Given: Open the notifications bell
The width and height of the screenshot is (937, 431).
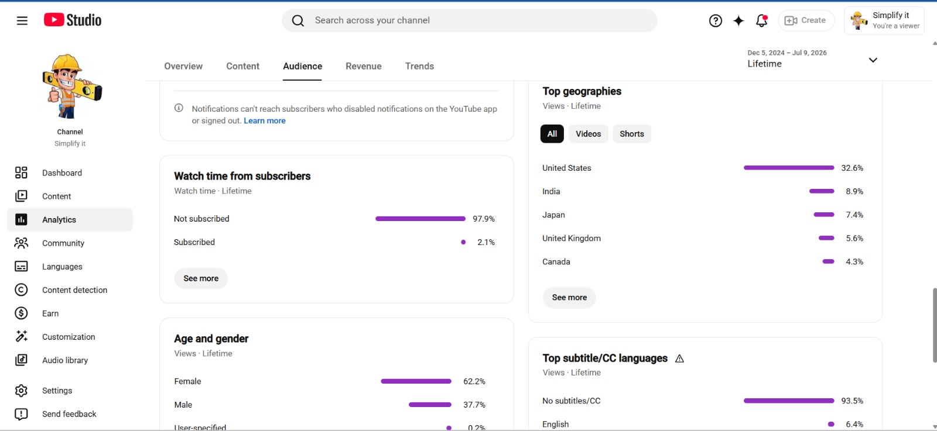Looking at the screenshot, I should pyautogui.click(x=762, y=20).
